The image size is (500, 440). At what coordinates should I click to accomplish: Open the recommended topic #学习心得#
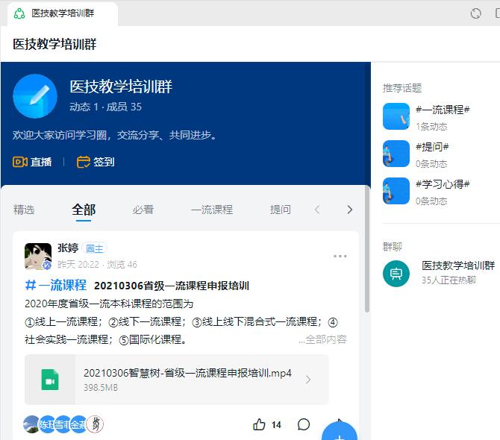tap(442, 184)
